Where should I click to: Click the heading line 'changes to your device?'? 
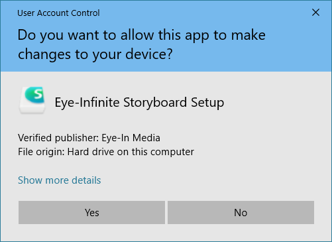coord(95,54)
